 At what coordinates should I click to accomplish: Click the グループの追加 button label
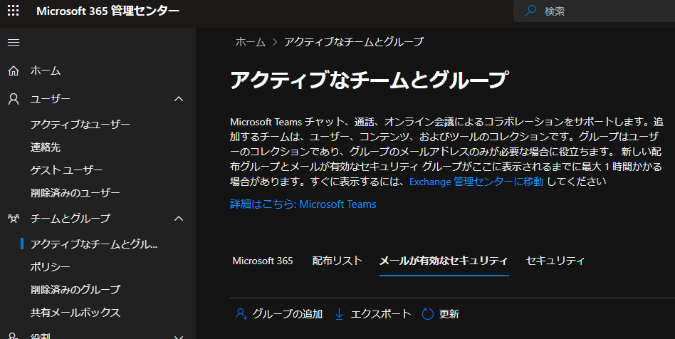(x=288, y=314)
